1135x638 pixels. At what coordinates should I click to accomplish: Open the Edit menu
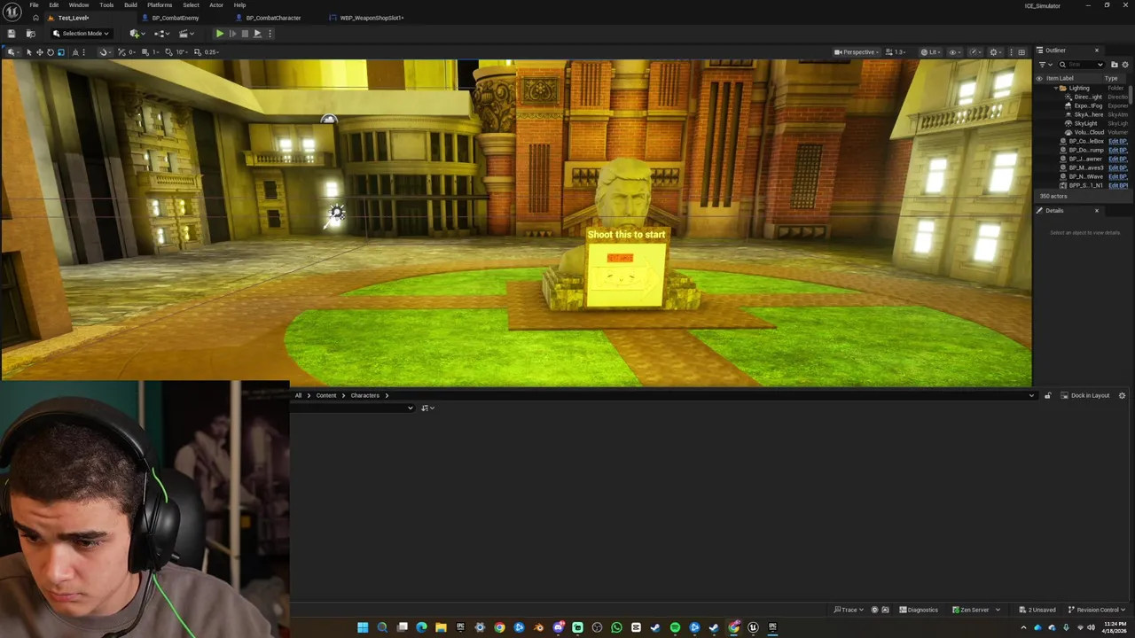(54, 4)
